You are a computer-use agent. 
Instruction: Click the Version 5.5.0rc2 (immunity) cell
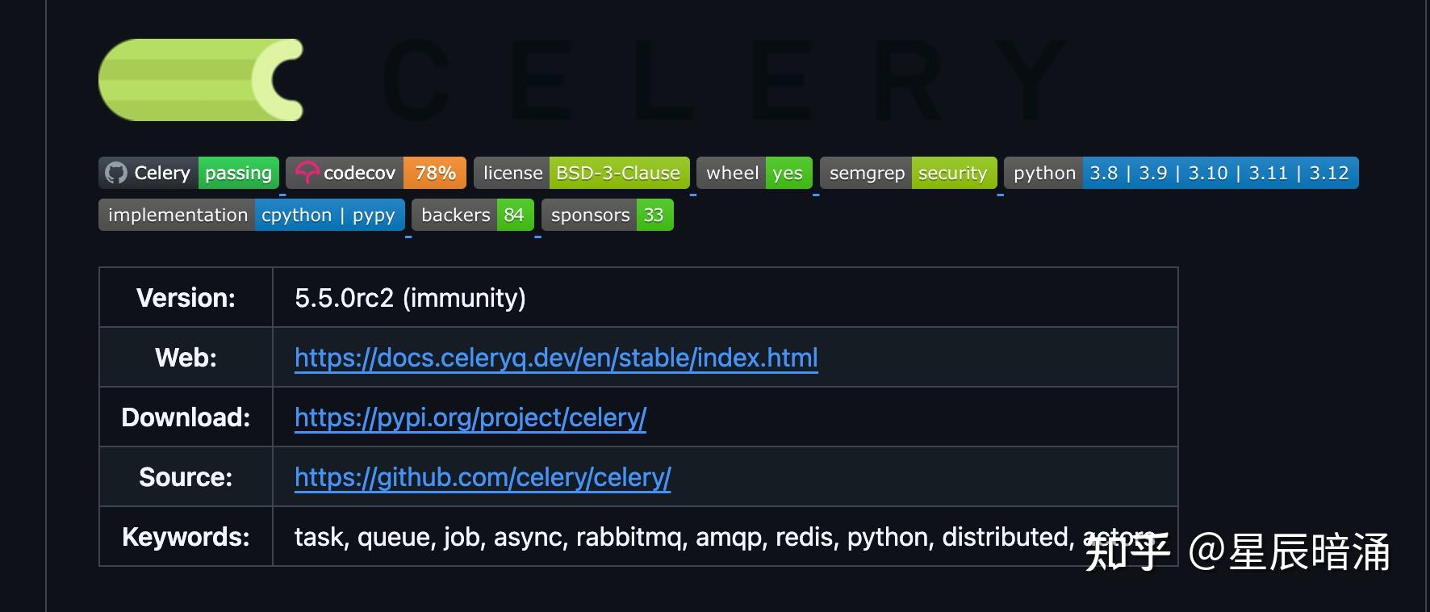[x=410, y=298]
